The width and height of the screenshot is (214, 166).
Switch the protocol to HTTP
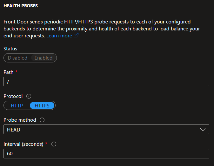[17, 105]
